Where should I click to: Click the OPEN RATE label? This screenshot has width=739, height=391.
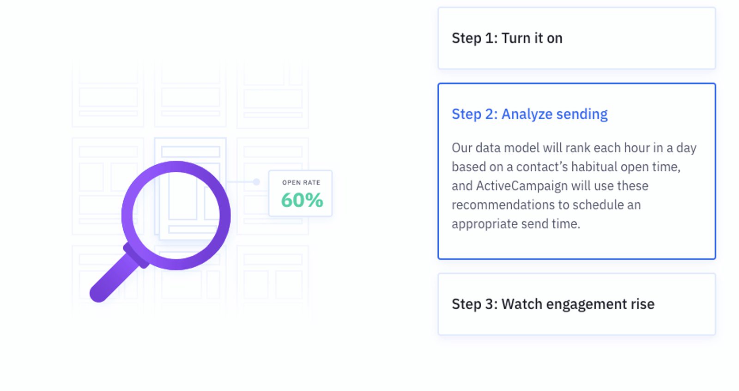tap(301, 182)
